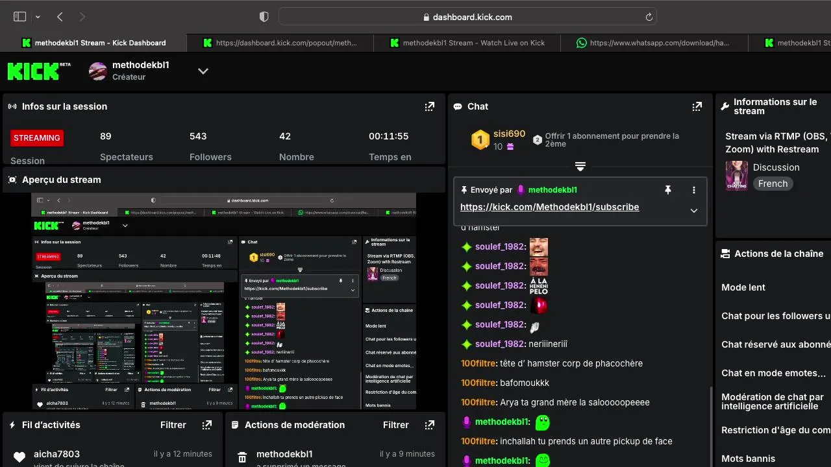Click the trash icon in Actions de modération
This screenshot has height=467, width=831.
coord(242,457)
